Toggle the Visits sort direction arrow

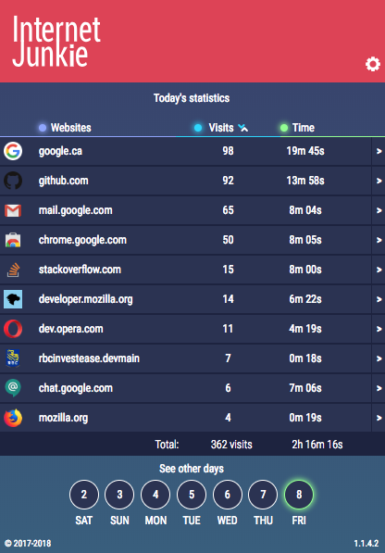[x=243, y=128]
